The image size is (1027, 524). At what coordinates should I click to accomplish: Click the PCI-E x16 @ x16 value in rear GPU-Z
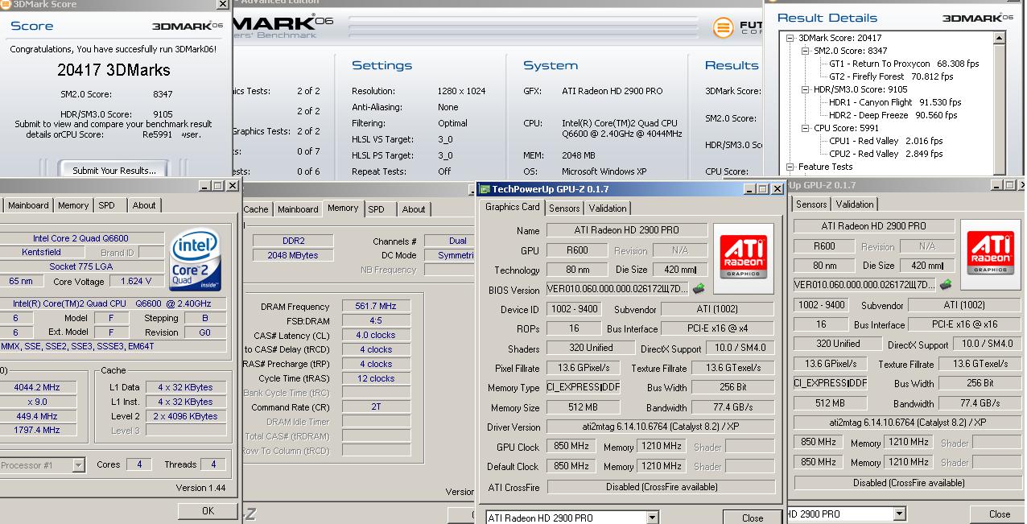click(x=964, y=324)
